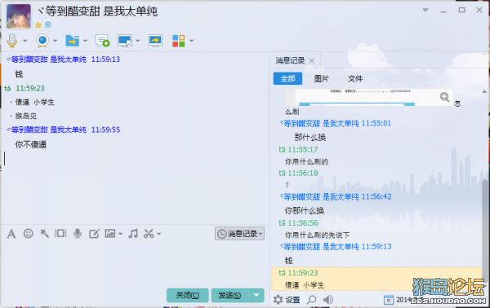Click the voice message microphone icon

(78, 233)
